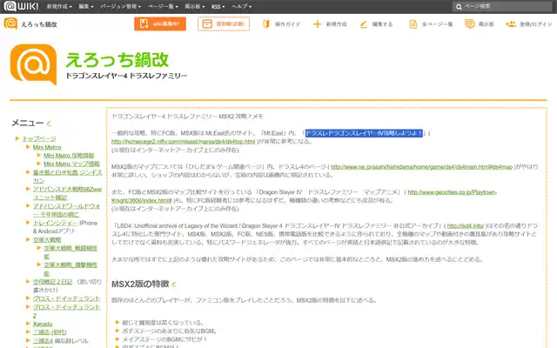The image size is (557, 348).
Task: Open the RSS dropdown menu
Action: [x=218, y=6]
